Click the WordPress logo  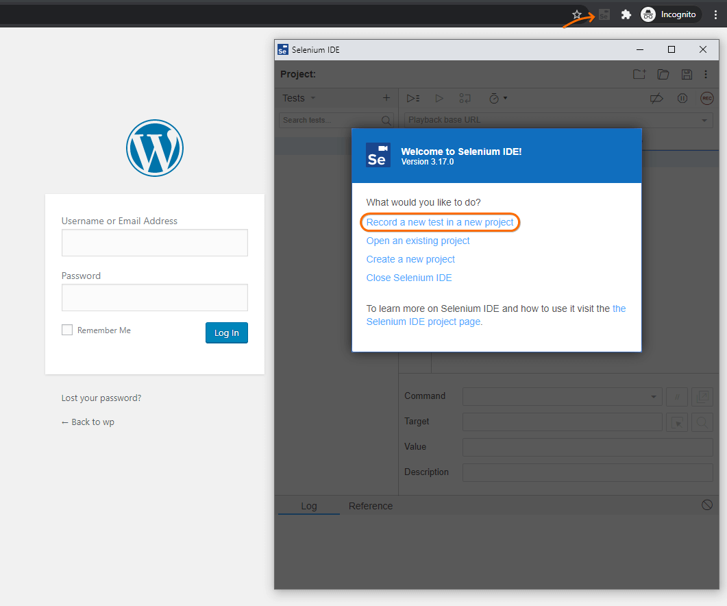(x=155, y=149)
